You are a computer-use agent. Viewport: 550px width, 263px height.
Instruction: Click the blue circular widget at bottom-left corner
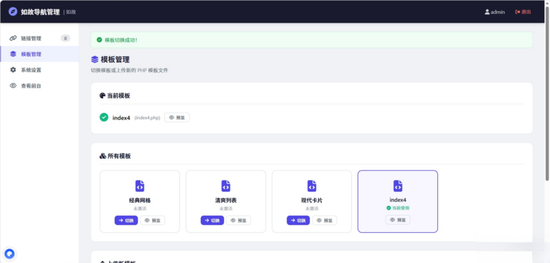point(10,253)
